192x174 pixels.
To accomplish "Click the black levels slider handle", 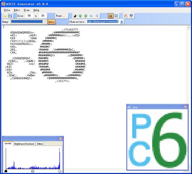I will point(6,171).
